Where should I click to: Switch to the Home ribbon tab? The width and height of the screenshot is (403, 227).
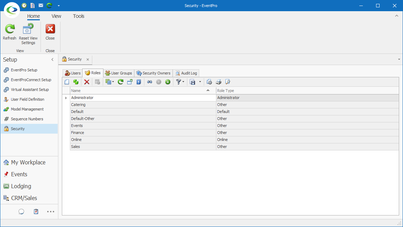click(x=34, y=16)
